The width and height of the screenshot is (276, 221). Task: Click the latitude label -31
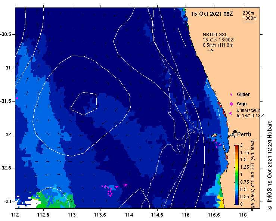(x=7, y=68)
